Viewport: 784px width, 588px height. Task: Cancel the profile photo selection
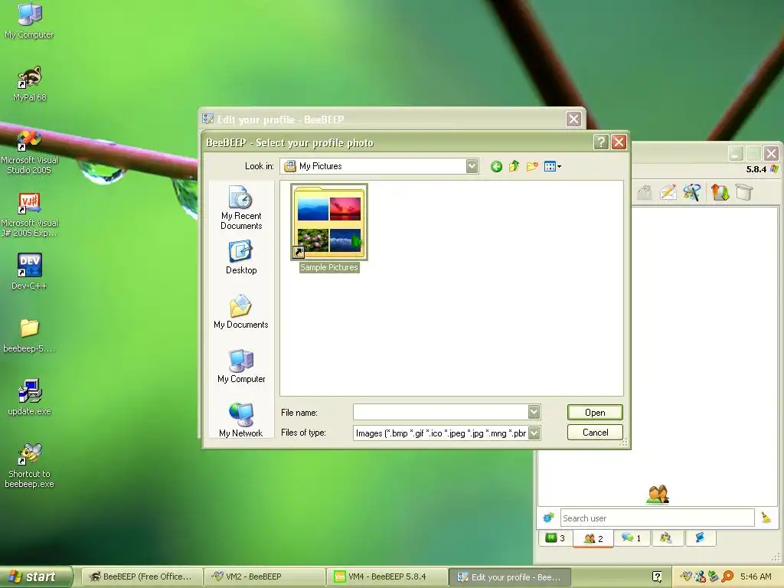pos(595,433)
